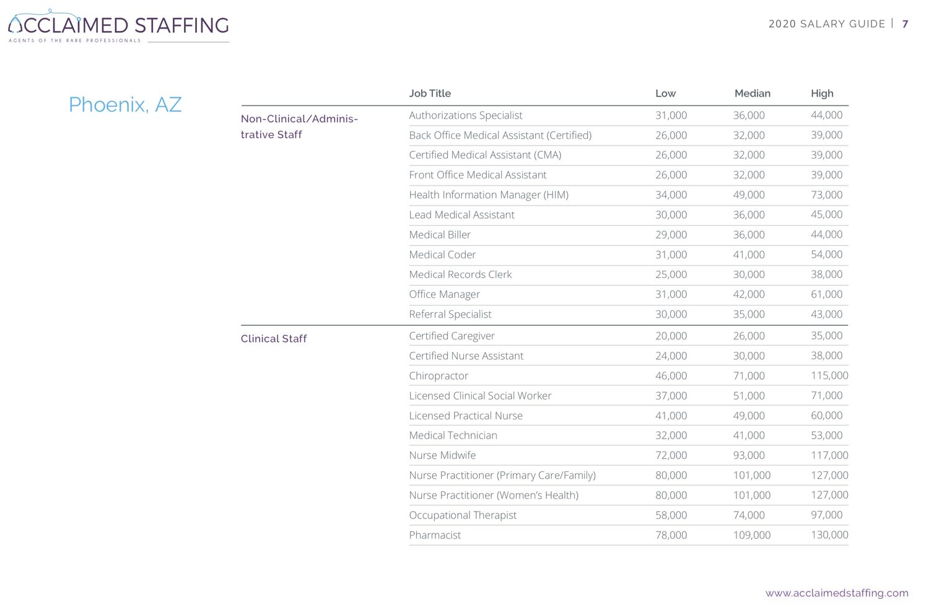Select Medical Technician high value 53,000
This screenshot has width=929, height=607.
(x=827, y=435)
